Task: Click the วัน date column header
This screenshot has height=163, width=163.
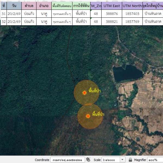Action: pos(14,6)
